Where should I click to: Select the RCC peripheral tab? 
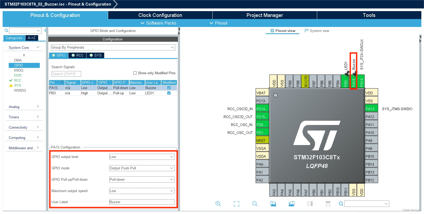[77, 55]
